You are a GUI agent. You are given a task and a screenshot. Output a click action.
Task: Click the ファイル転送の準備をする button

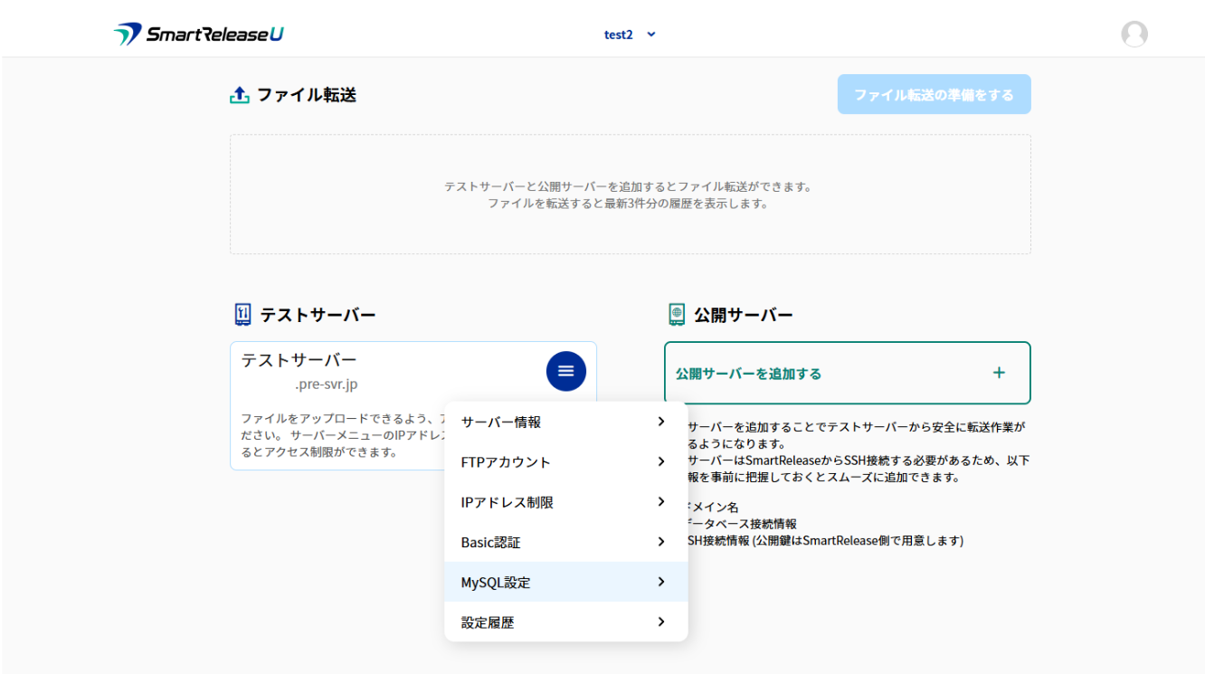click(934, 94)
